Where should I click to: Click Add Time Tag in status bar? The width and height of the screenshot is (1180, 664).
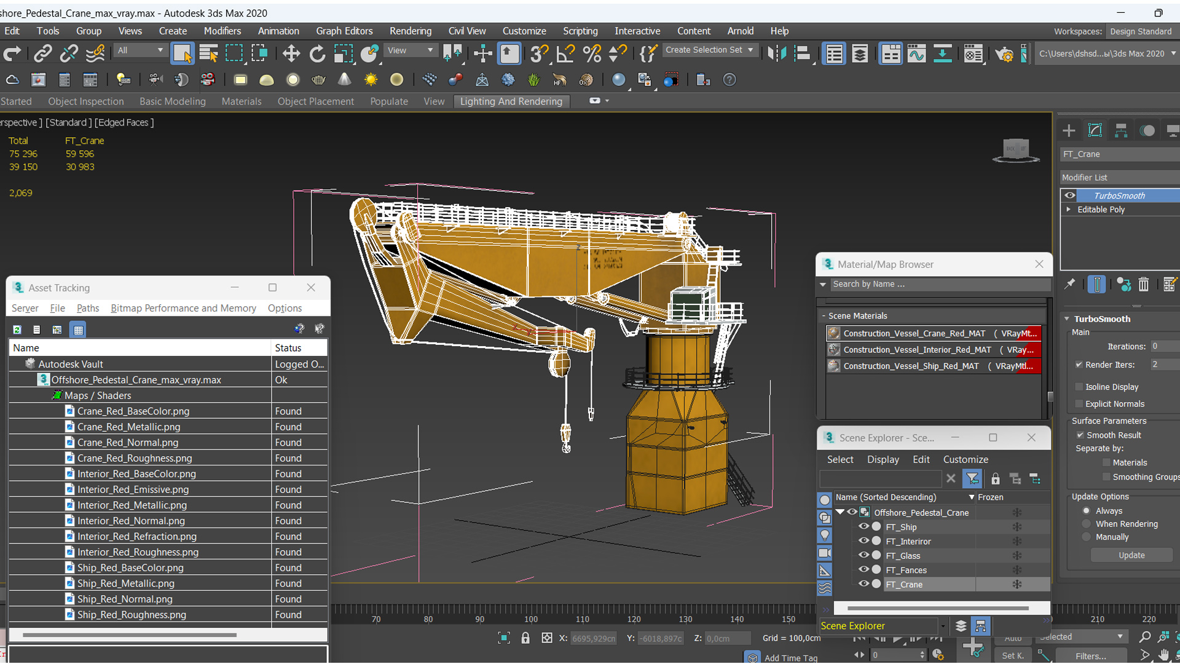pos(790,658)
